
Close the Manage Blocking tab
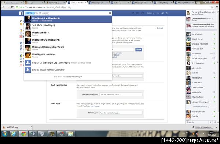click(85, 3)
